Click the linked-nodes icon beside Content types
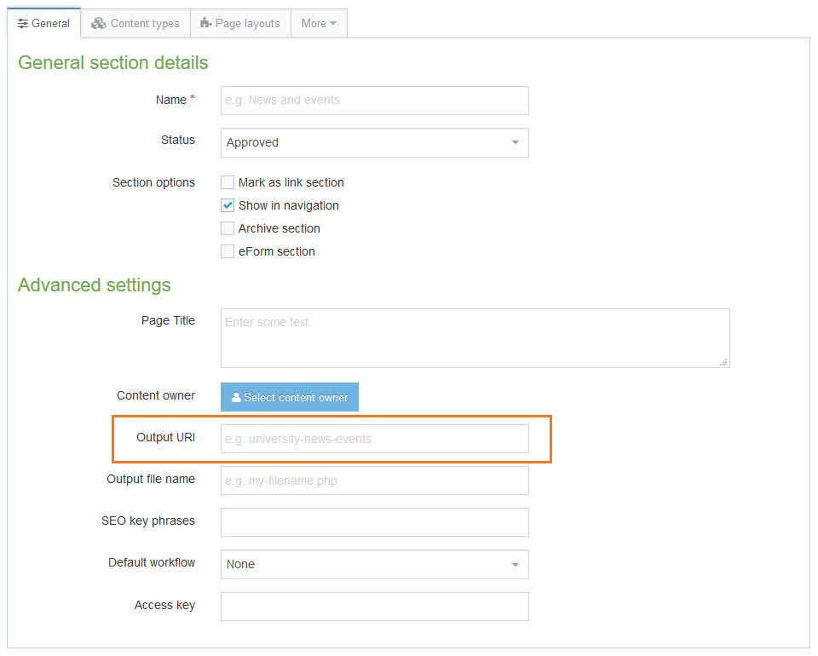Image resolution: width=818 pixels, height=656 pixels. click(97, 23)
